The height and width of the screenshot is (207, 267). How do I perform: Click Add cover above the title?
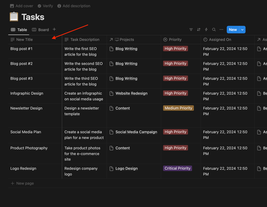(22, 6)
